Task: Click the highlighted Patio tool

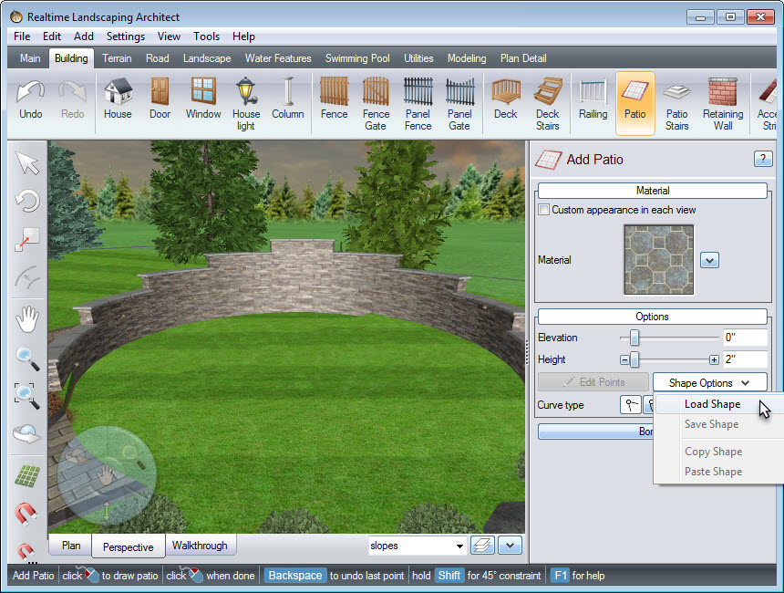Action: point(635,103)
